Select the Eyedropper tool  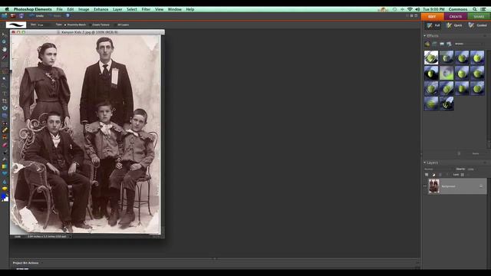[x=5, y=58]
